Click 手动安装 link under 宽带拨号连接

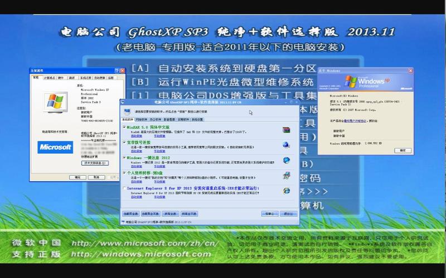coord(159,151)
